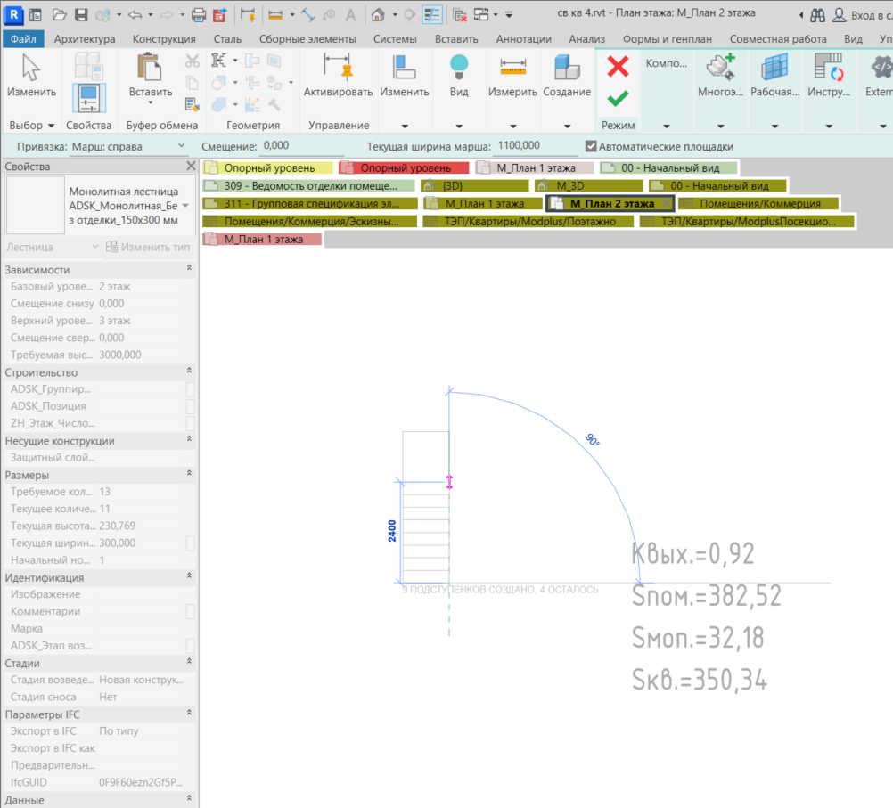Close the Свойства palette
The height and width of the screenshot is (808, 893).
point(191,166)
